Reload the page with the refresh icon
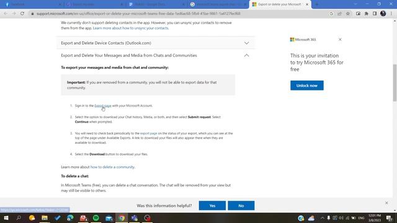 click(x=22, y=14)
